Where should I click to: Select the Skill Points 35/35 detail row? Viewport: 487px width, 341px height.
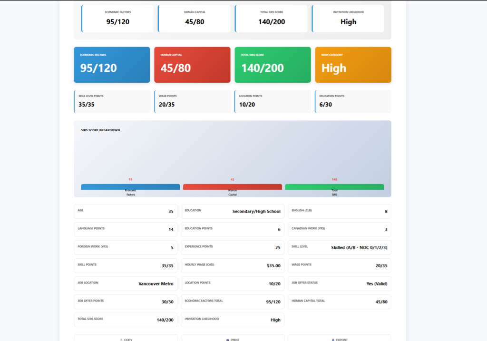[126, 265]
